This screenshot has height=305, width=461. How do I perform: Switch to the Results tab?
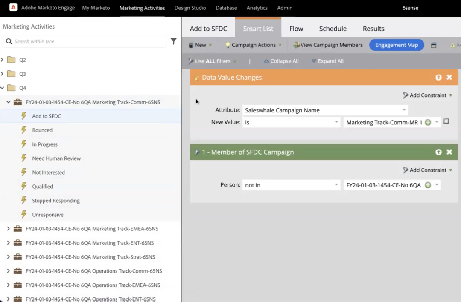pyautogui.click(x=373, y=29)
